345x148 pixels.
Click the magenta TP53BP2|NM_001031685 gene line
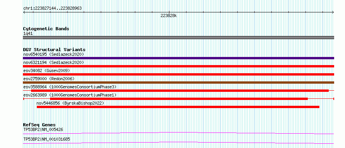pyautogui.click(x=178, y=143)
